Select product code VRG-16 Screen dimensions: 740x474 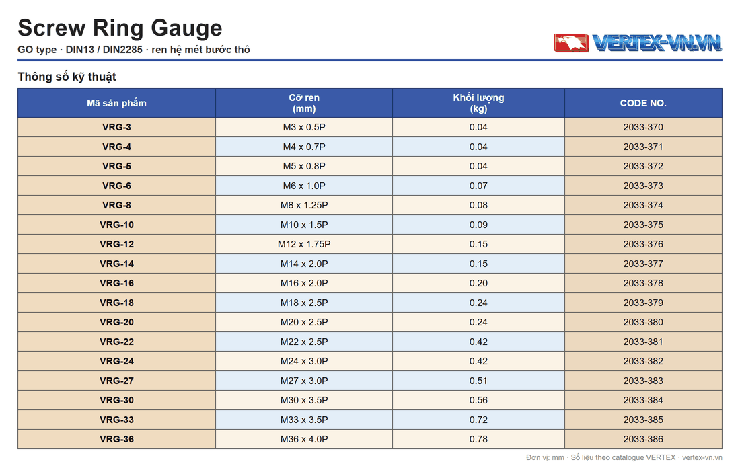tap(116, 283)
